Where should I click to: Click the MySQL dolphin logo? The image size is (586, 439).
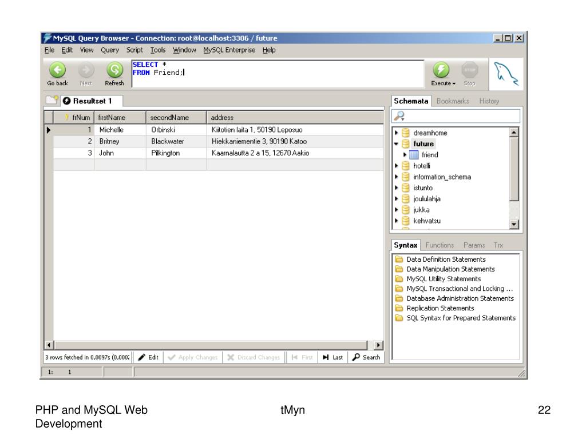(x=506, y=74)
